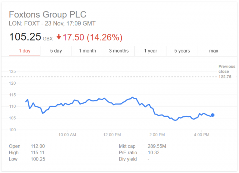Click the LON: FOXT ticker subtitle

[52, 23]
